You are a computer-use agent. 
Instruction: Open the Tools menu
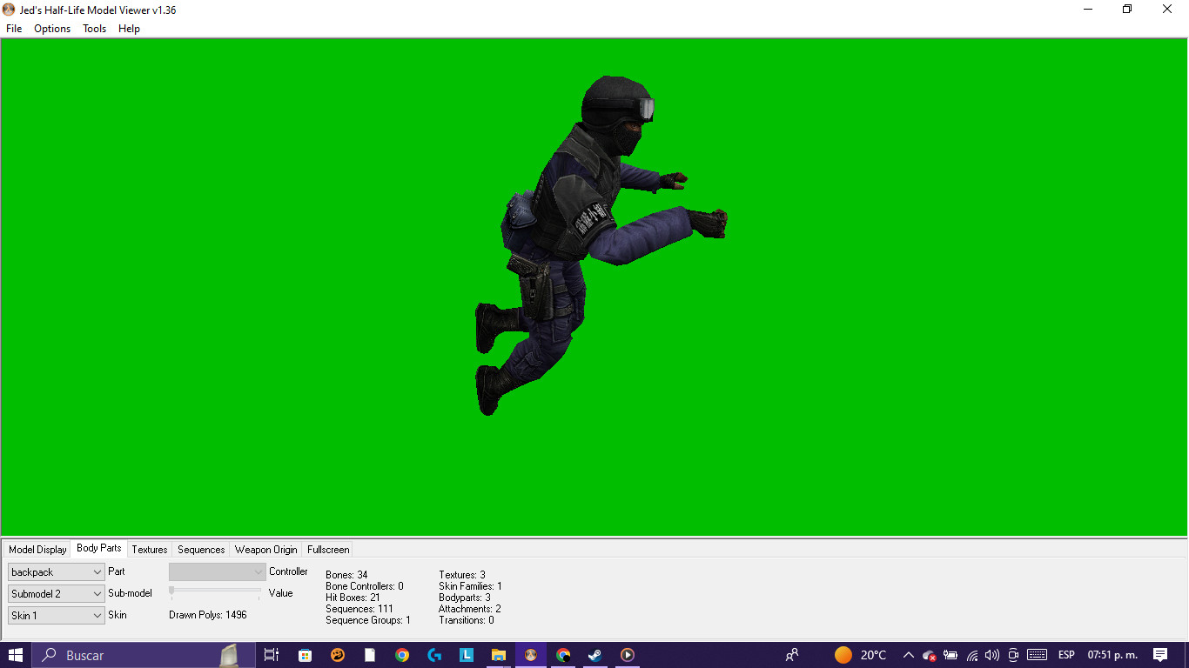94,29
